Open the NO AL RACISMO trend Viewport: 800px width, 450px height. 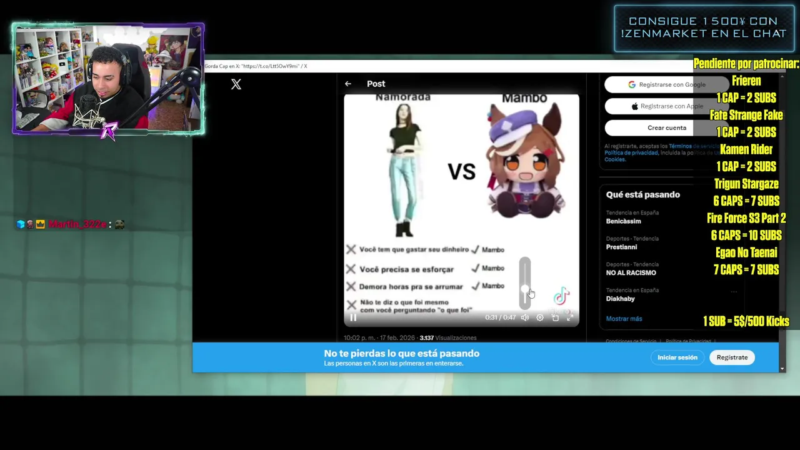(x=631, y=272)
